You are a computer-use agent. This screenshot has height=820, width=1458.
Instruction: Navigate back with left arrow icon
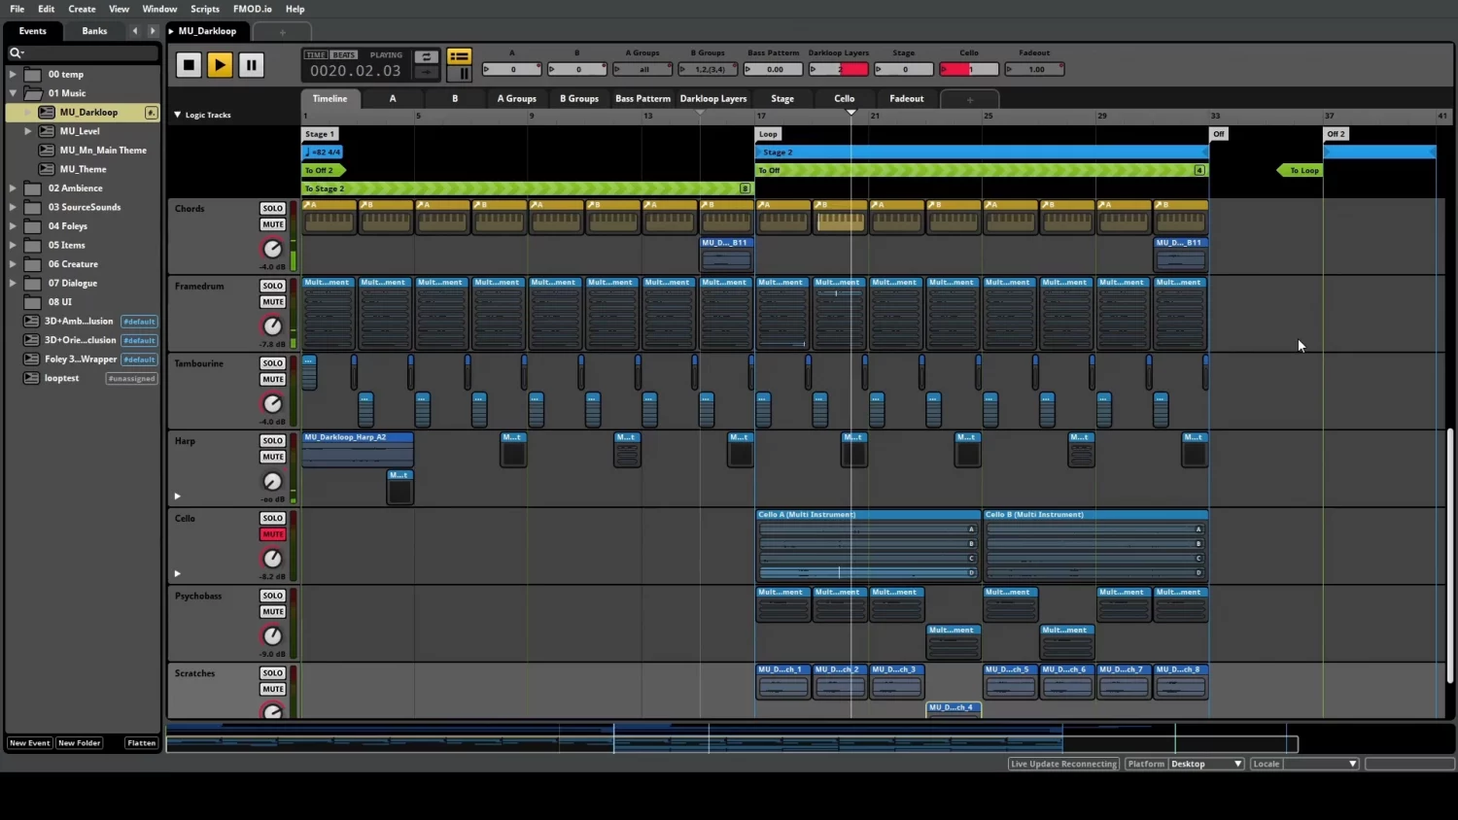[135, 31]
